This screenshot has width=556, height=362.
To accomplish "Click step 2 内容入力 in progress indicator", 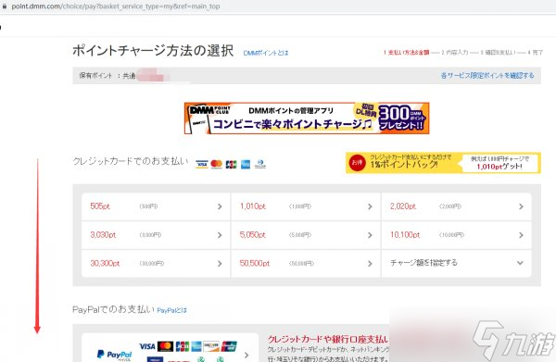I will tap(455, 53).
